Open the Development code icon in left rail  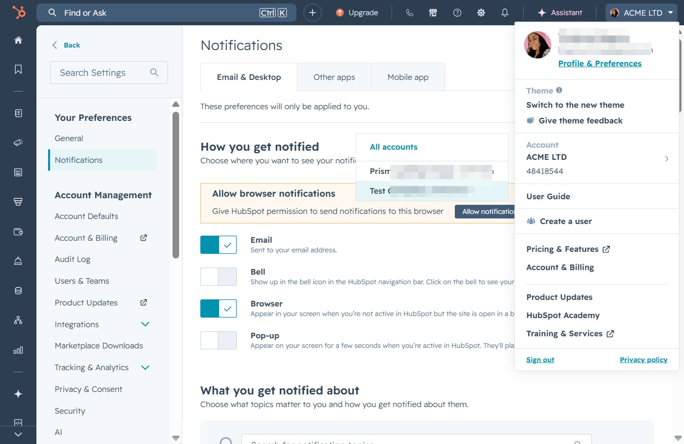coord(18,423)
